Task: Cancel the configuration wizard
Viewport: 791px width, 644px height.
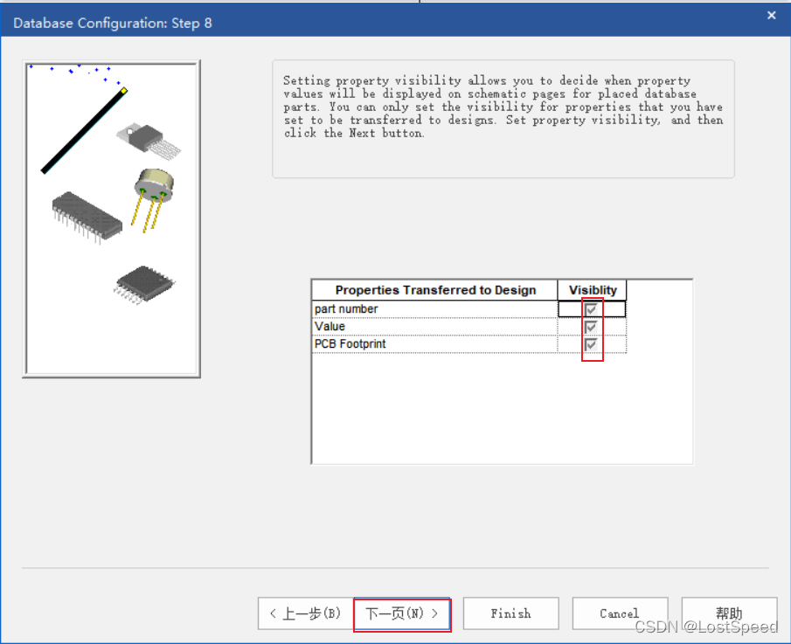Action: pyautogui.click(x=620, y=613)
